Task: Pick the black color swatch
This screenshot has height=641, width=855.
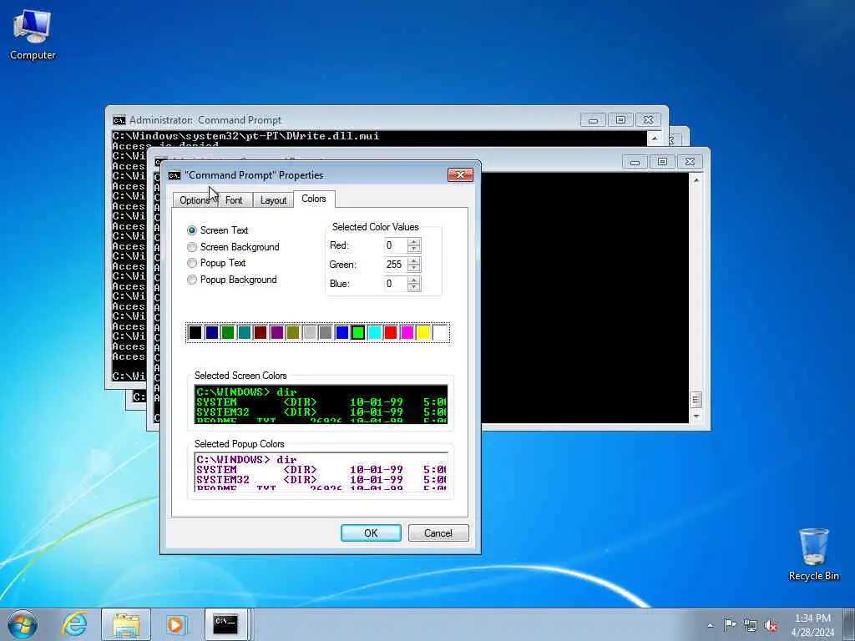Action: click(195, 332)
